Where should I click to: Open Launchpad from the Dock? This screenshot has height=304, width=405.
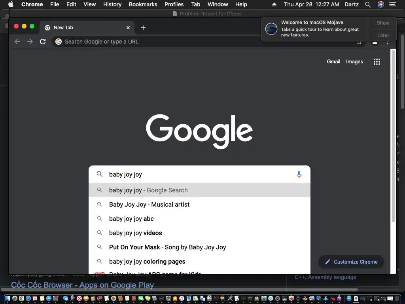click(15, 298)
